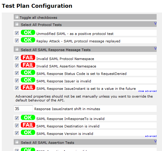This screenshot has height=151, width=162.
Task: Click OK badge for Status Code RequestDenied test
Action: pos(28,73)
